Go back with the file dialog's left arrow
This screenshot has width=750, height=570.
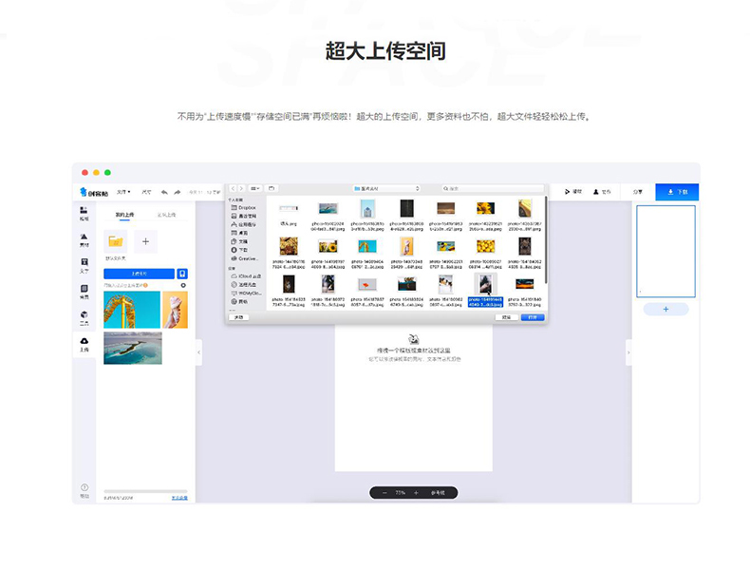coord(233,189)
